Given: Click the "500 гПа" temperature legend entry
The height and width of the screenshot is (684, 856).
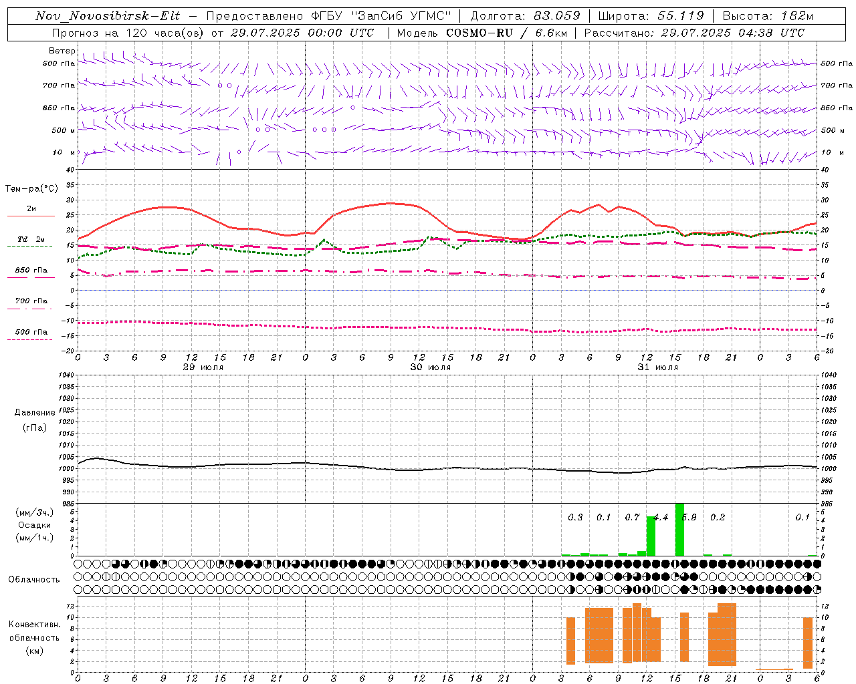Looking at the screenshot, I should (x=31, y=332).
